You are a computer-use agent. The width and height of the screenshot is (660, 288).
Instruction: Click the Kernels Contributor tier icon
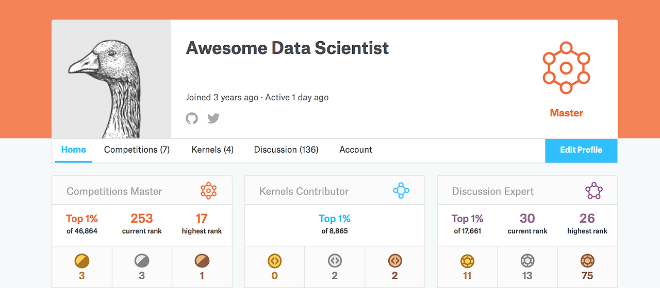click(x=401, y=191)
